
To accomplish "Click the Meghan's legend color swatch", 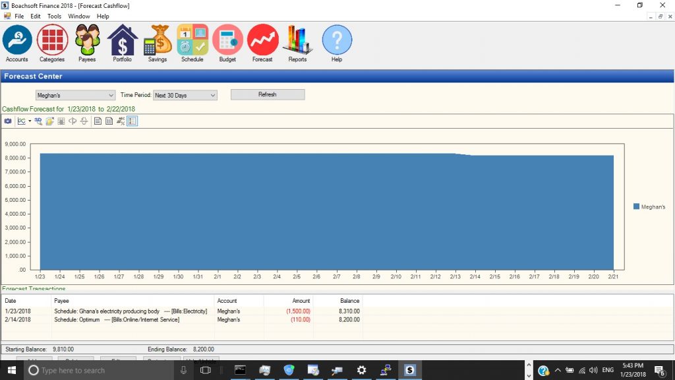I will point(636,206).
